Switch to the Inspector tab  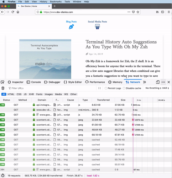click(15, 82)
